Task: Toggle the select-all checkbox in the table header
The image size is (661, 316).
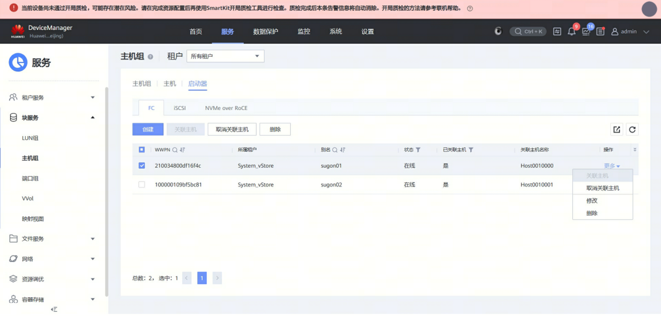Action: click(x=142, y=150)
